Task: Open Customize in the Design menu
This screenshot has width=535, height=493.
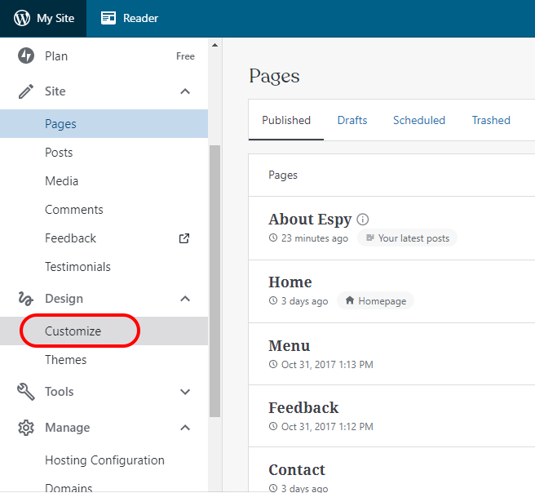Action: pos(73,331)
